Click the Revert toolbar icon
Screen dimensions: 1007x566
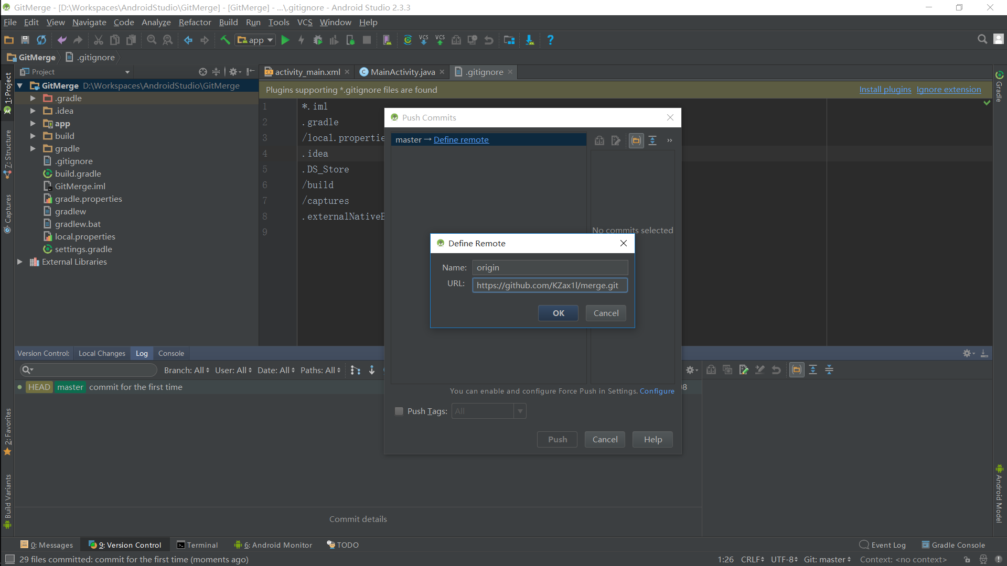click(488, 40)
